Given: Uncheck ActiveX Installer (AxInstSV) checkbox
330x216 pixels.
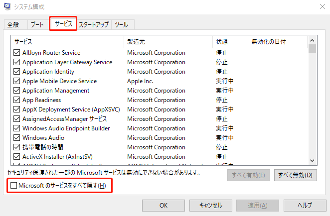Looking at the screenshot, I should coord(17,157).
